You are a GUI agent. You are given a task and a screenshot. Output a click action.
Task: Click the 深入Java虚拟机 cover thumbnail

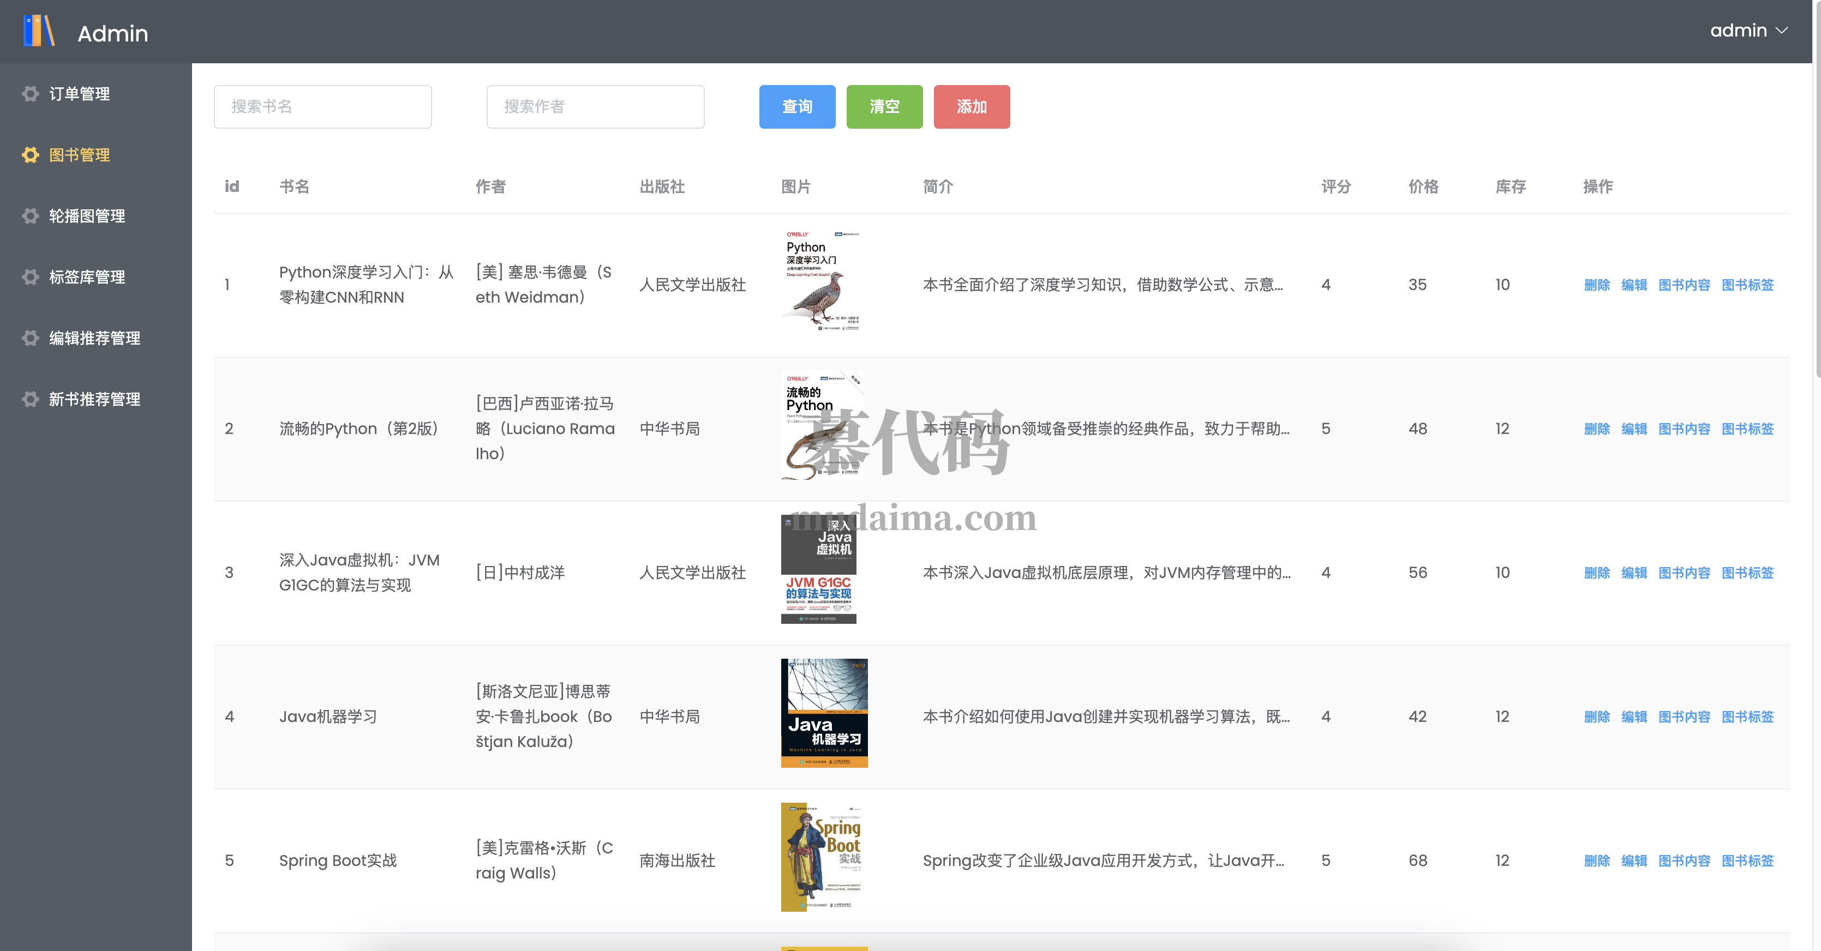819,569
